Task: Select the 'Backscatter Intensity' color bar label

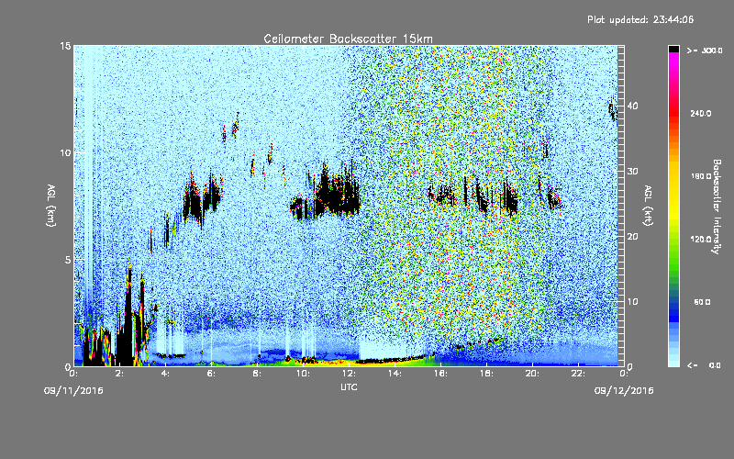Action: pyautogui.click(x=717, y=207)
